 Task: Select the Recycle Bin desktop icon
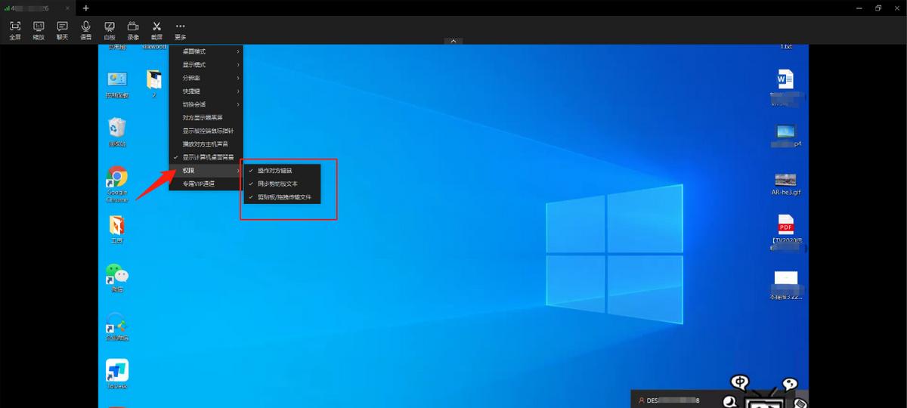pyautogui.click(x=117, y=131)
